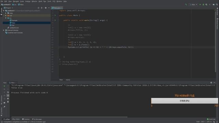The width and height of the screenshot is (219, 123).
Task: Open the Main run configuration dropdown
Action: pyautogui.click(x=193, y=4)
